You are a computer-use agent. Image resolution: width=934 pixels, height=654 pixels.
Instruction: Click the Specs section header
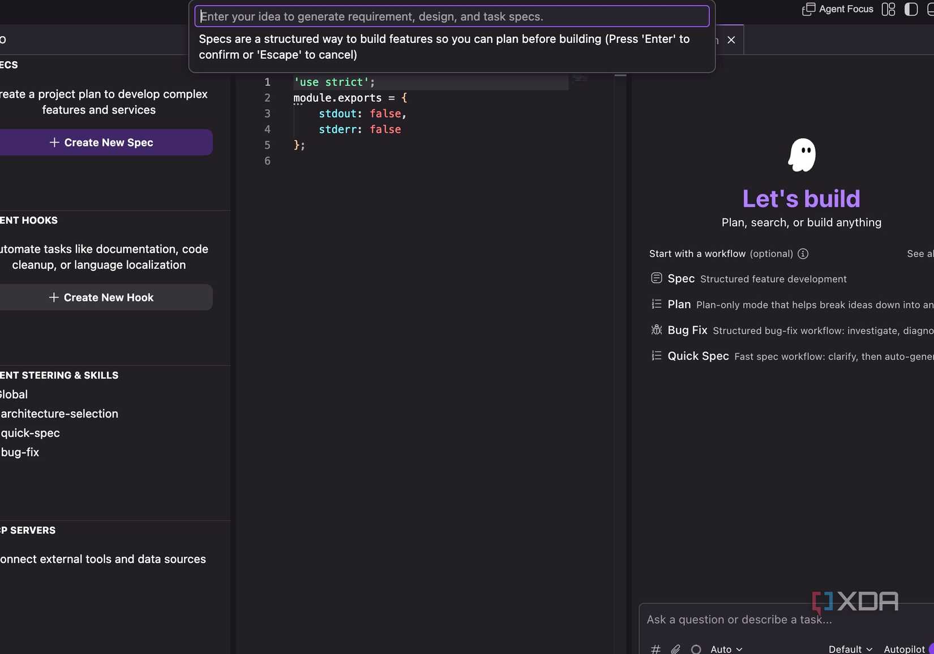tap(9, 64)
